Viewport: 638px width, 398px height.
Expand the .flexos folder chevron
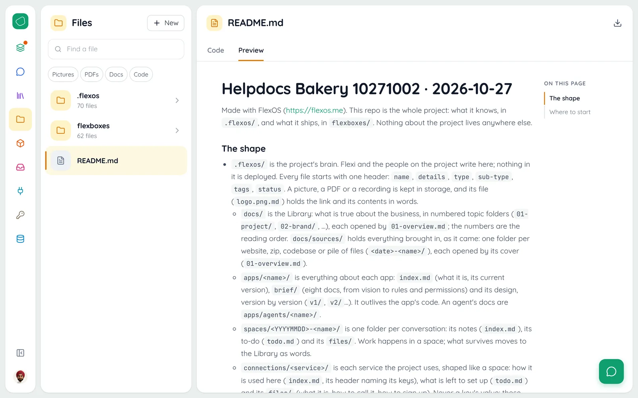[x=177, y=100]
